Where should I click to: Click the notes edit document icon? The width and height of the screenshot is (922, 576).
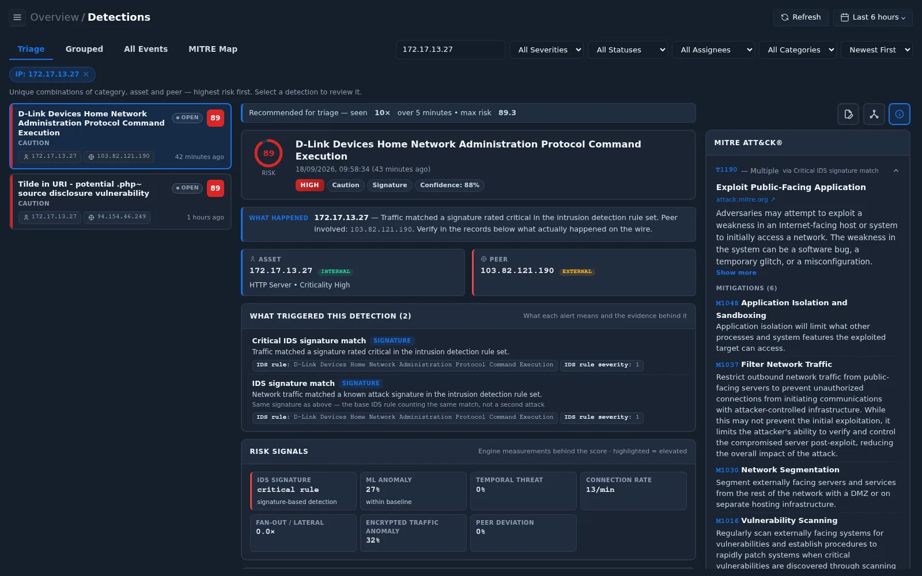tap(848, 114)
